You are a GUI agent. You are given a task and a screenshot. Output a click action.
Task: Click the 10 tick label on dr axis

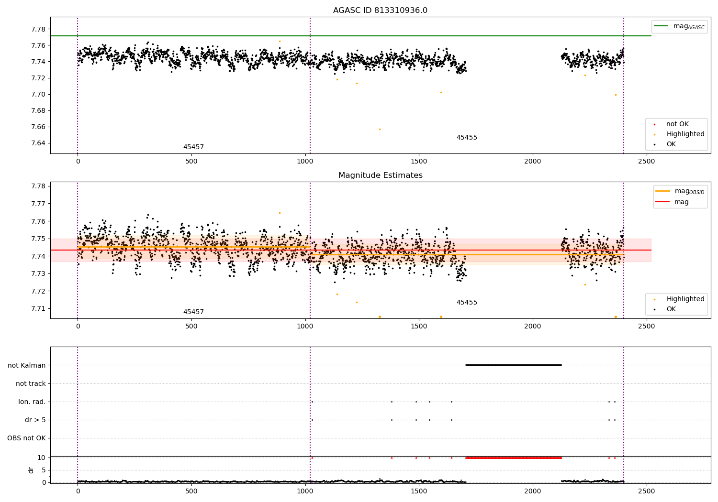point(42,458)
